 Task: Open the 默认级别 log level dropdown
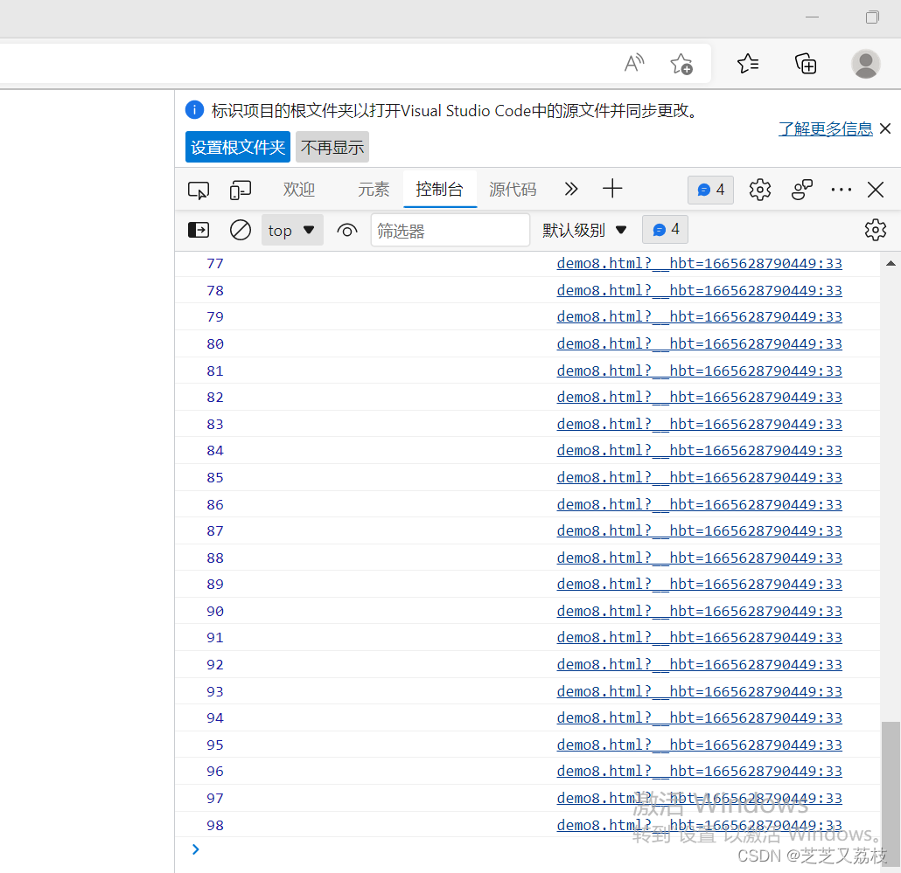coord(584,230)
